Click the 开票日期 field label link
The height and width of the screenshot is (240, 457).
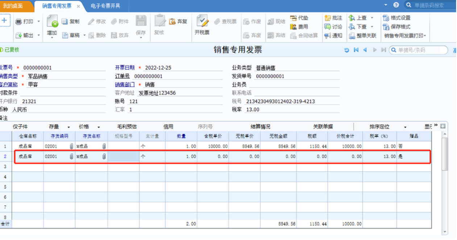point(125,68)
